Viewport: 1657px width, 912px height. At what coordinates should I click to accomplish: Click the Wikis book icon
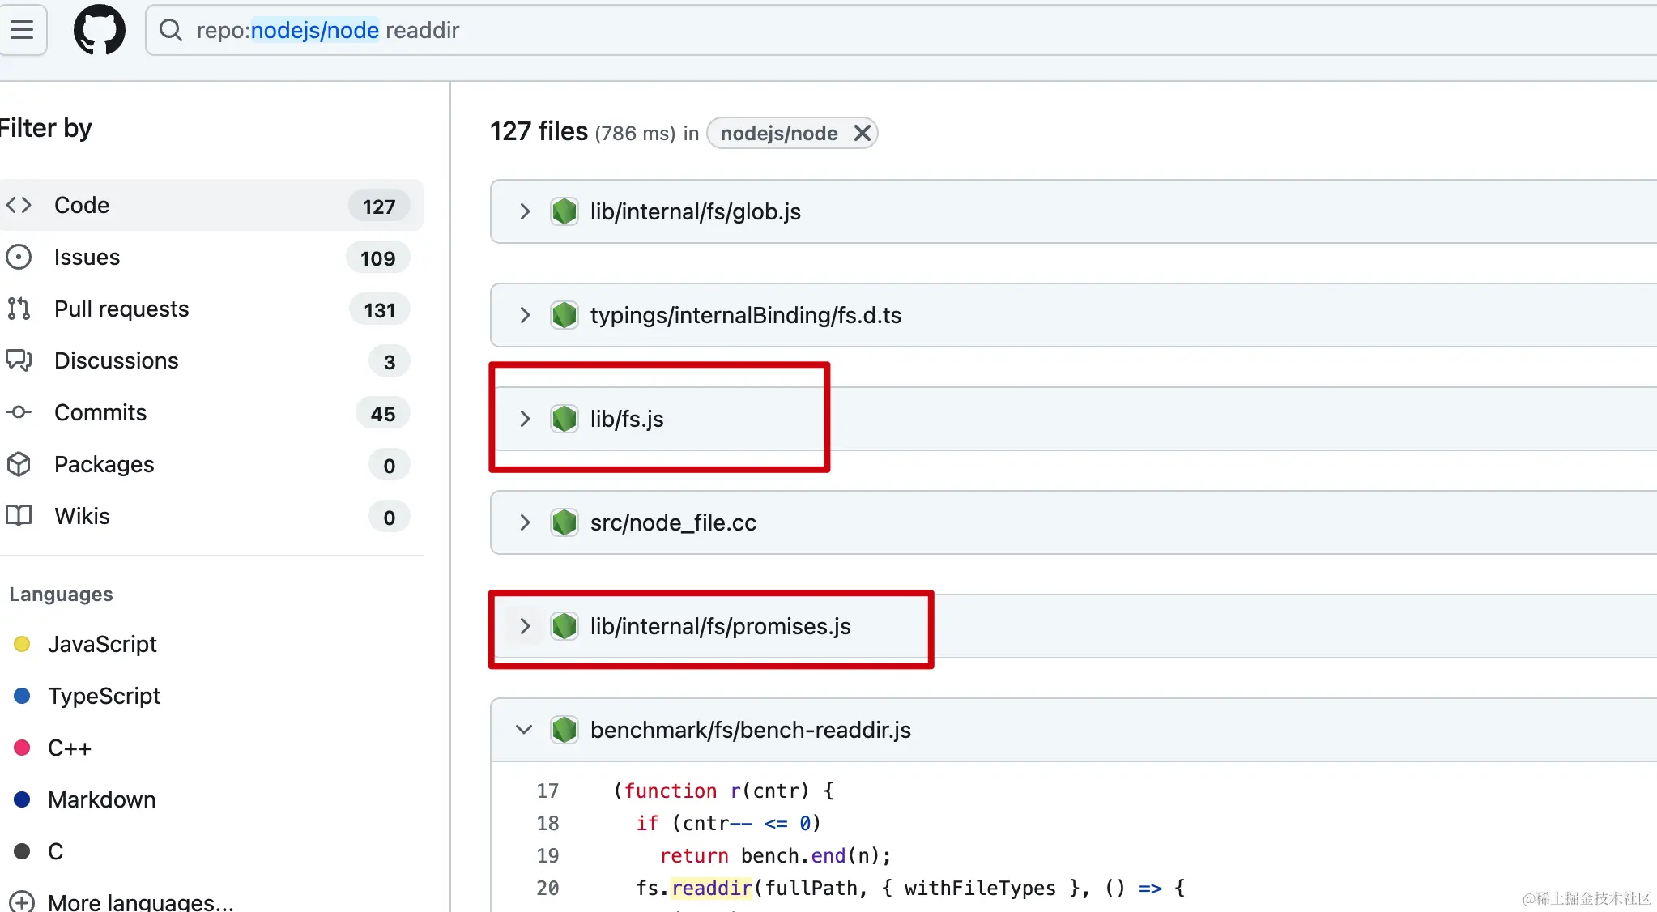click(19, 516)
